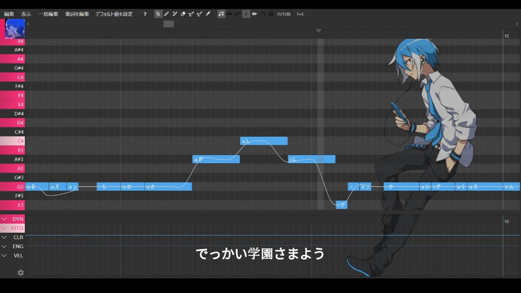Screen dimensions: 521x293
Task: Click the small note tuning icon
Action: pyautogui.click(x=238, y=14)
